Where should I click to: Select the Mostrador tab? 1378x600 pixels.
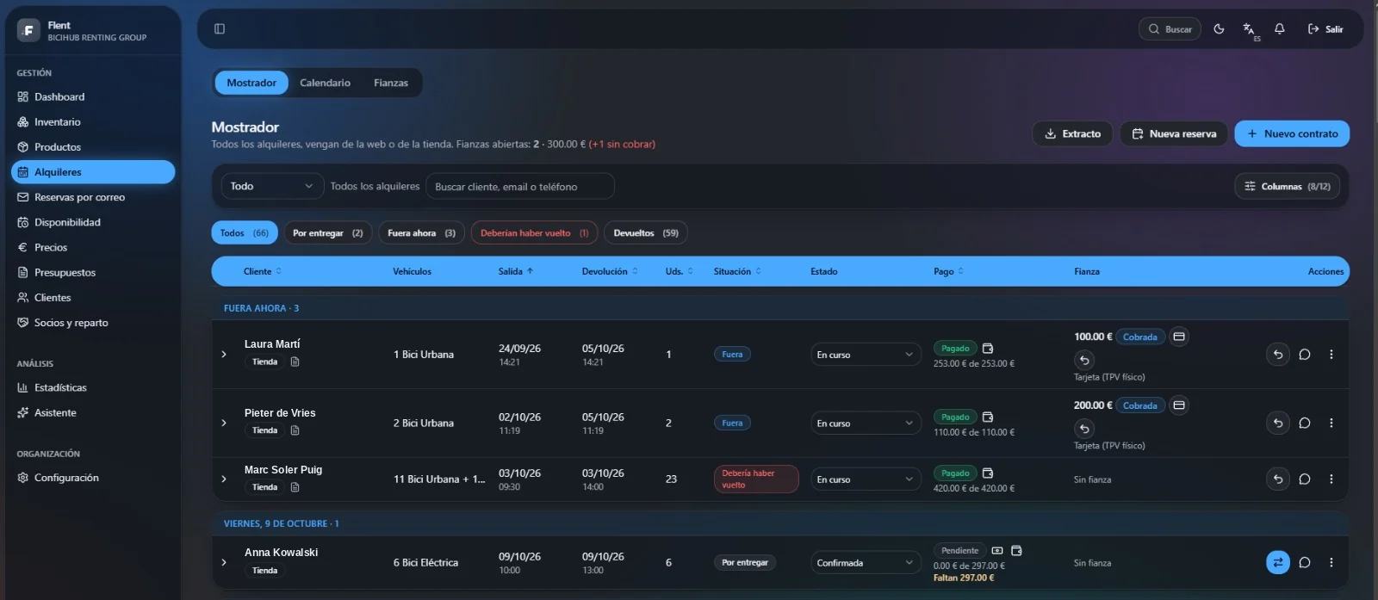click(251, 83)
